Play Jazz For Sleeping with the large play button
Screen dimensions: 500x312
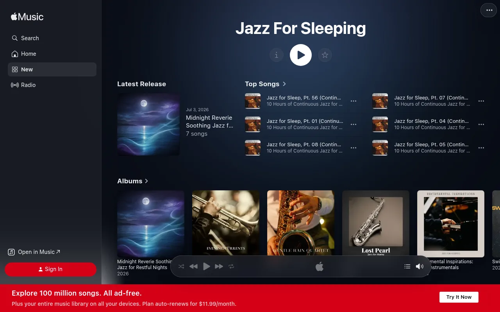click(x=301, y=55)
